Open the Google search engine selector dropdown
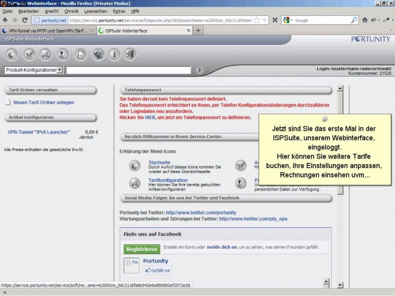The height and width of the screenshot is (296, 395). point(287,20)
